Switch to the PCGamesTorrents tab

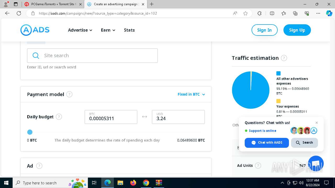tap(53, 4)
